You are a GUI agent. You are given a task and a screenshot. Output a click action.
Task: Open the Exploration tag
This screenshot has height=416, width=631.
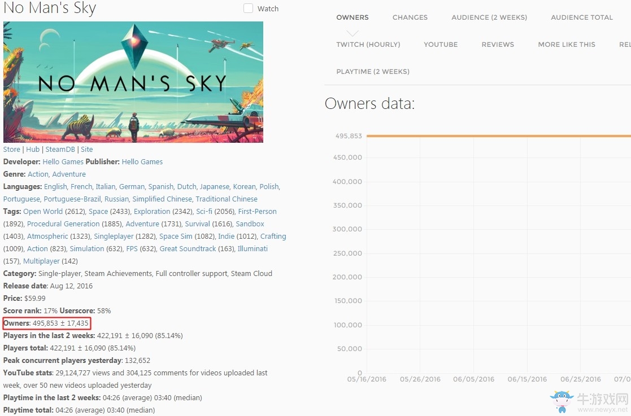(152, 212)
